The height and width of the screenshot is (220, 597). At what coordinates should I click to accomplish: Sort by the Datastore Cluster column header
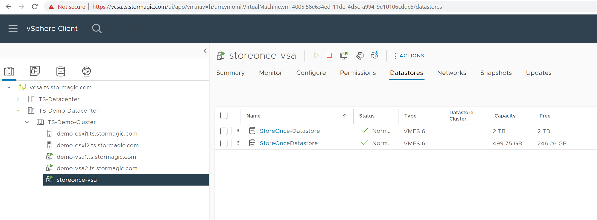click(461, 116)
